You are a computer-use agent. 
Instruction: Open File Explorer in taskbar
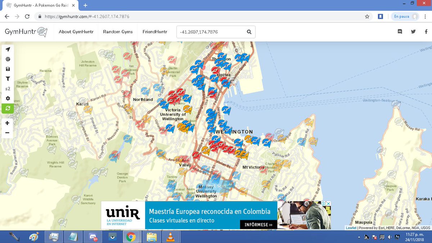(x=151, y=237)
